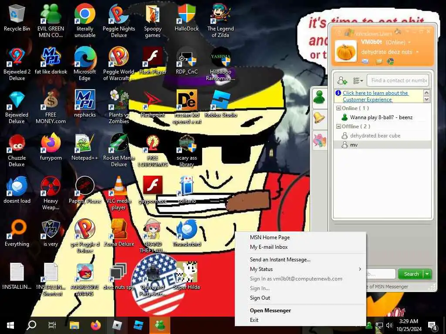Screen dimensions: 446x334
Task: Select the green buddy tab in Messenger sidebar
Action: 320,97
